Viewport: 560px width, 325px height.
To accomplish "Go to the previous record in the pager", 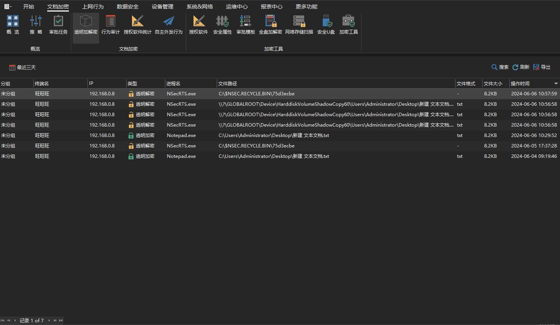I will [15, 320].
